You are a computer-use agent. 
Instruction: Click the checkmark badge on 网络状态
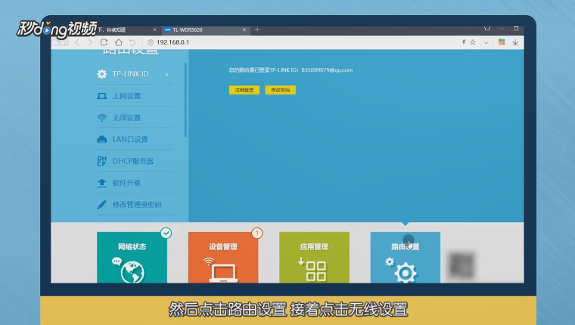tap(166, 233)
